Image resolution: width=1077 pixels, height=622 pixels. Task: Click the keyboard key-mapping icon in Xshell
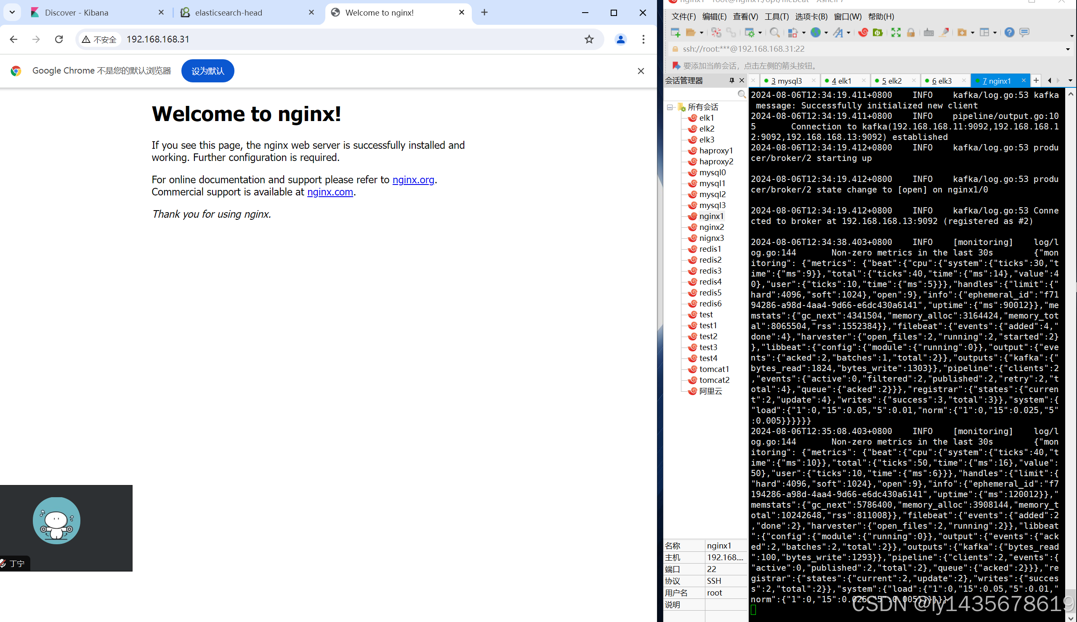929,32
